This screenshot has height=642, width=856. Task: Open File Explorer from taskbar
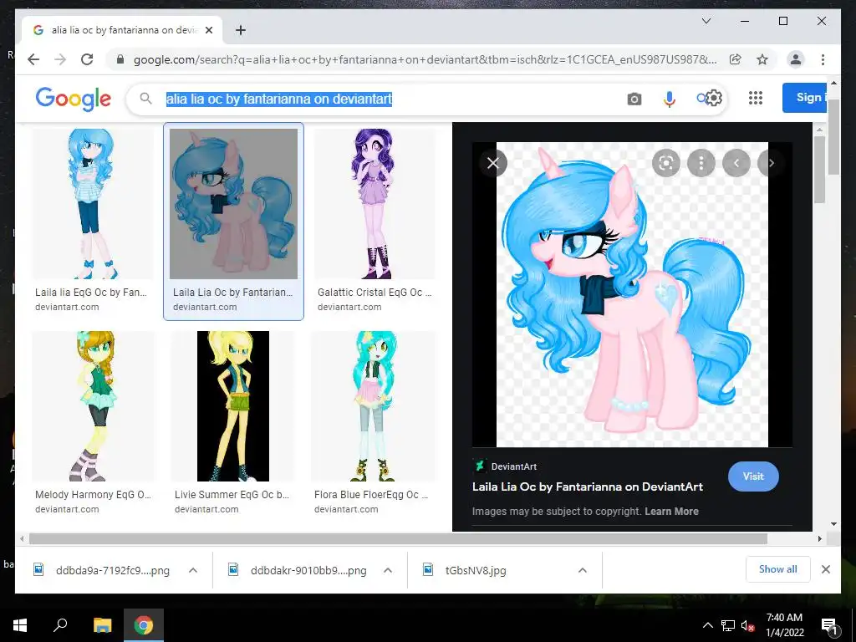pyautogui.click(x=102, y=625)
